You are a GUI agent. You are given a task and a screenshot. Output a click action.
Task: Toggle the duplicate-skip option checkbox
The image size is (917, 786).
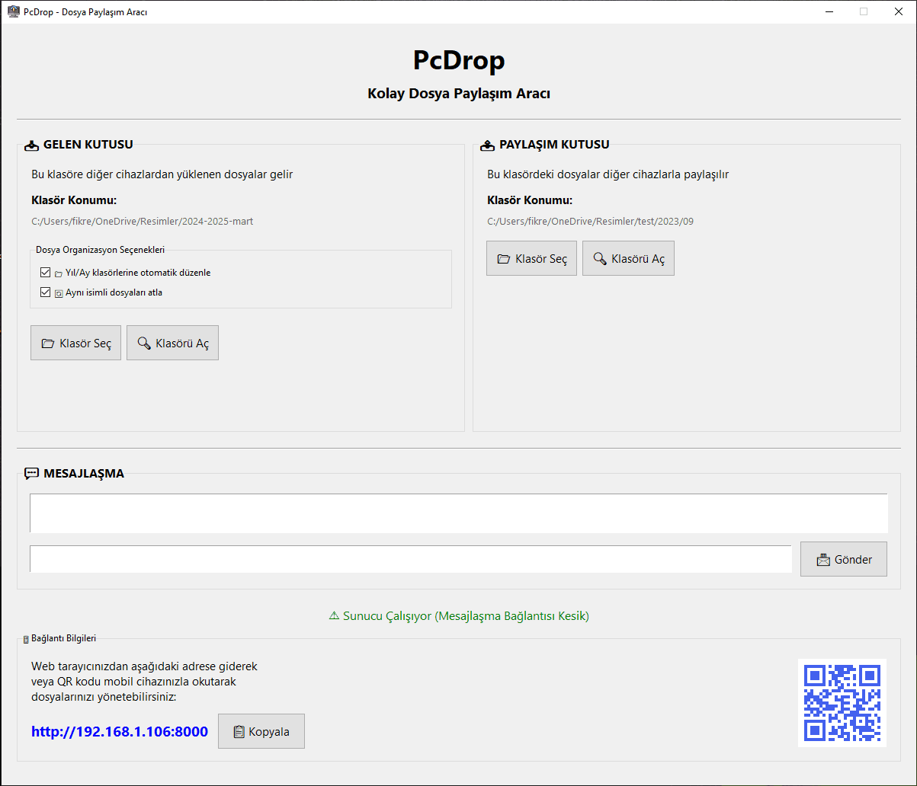pos(45,292)
